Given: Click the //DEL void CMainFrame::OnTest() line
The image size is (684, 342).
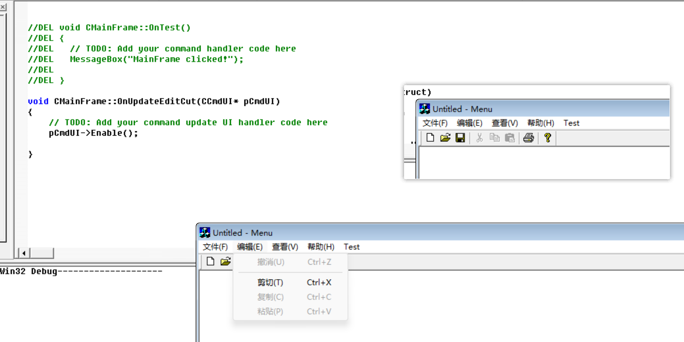Looking at the screenshot, I should 109,28.
